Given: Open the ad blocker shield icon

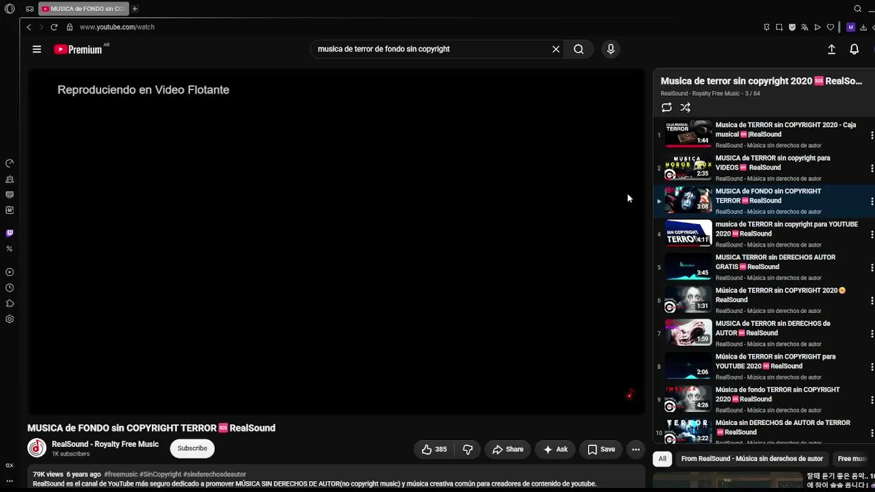Looking at the screenshot, I should (792, 27).
